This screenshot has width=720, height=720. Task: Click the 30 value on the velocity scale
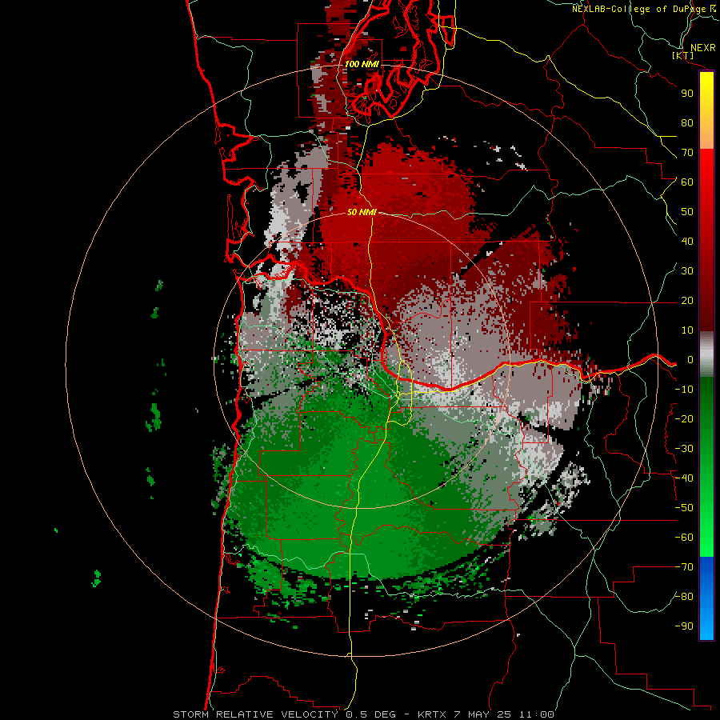pos(687,271)
